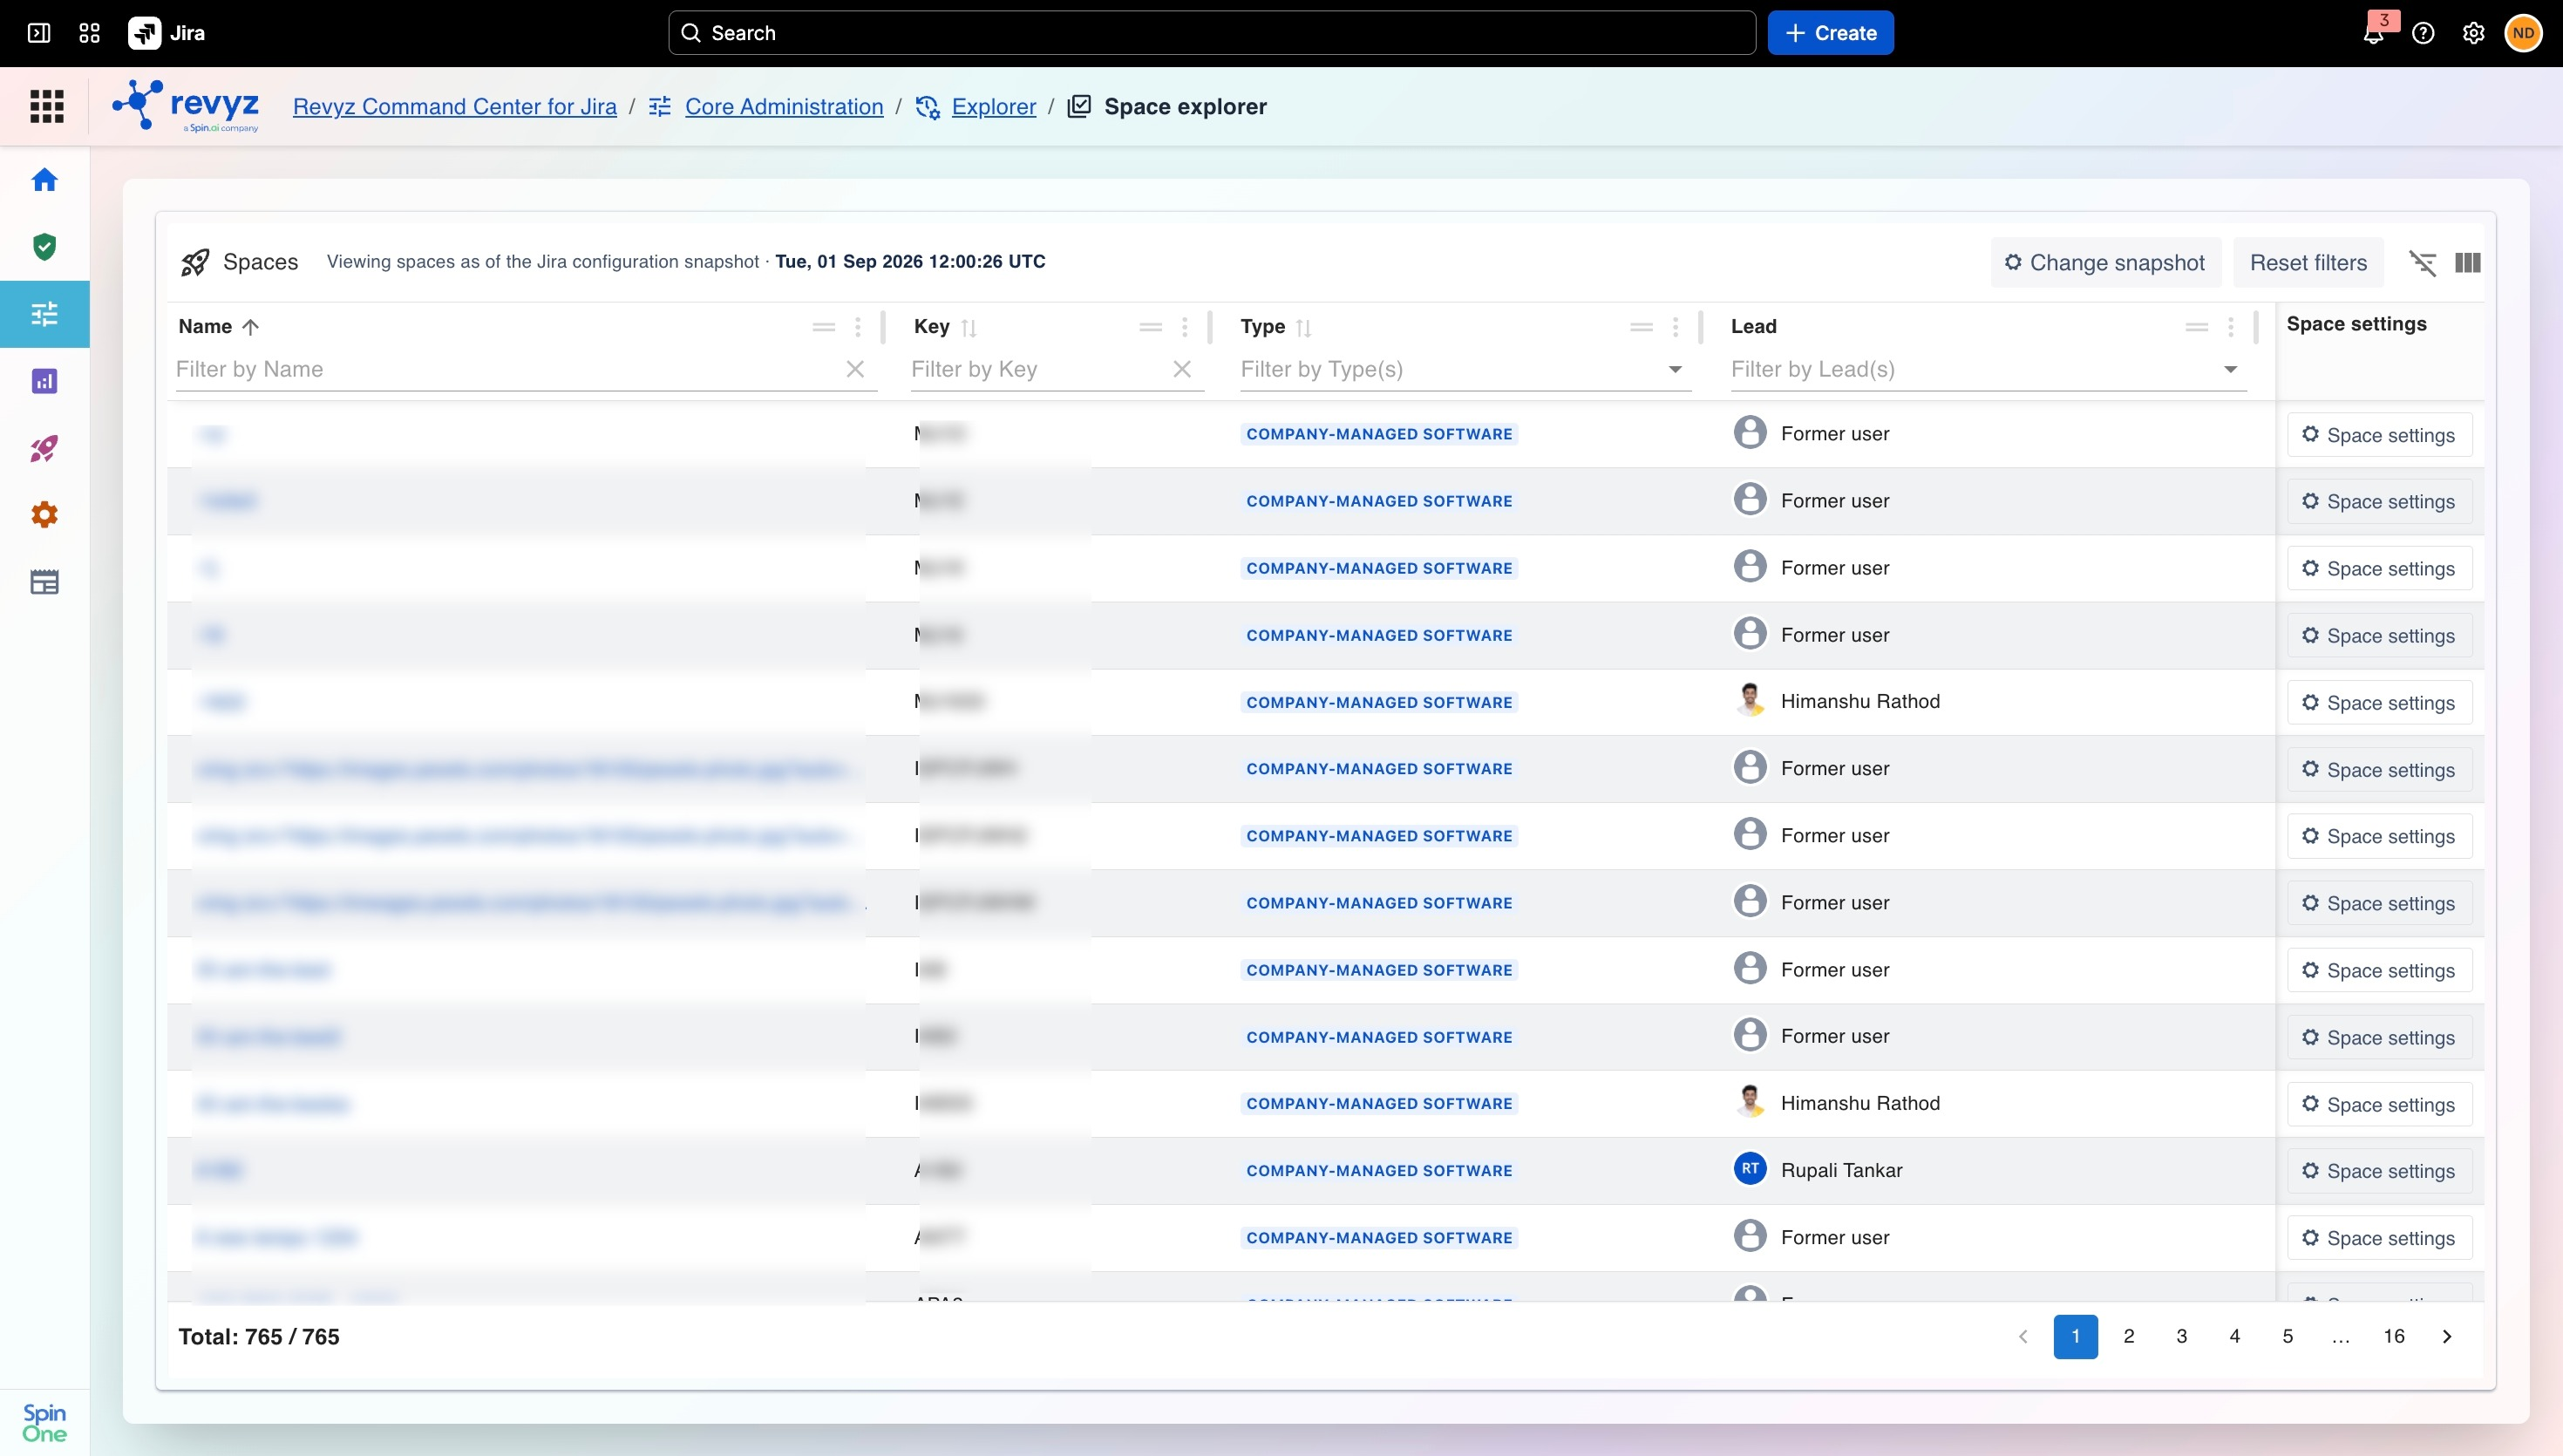
Task: Toggle the hide-filters icon in Spaces toolbar
Action: (2423, 262)
